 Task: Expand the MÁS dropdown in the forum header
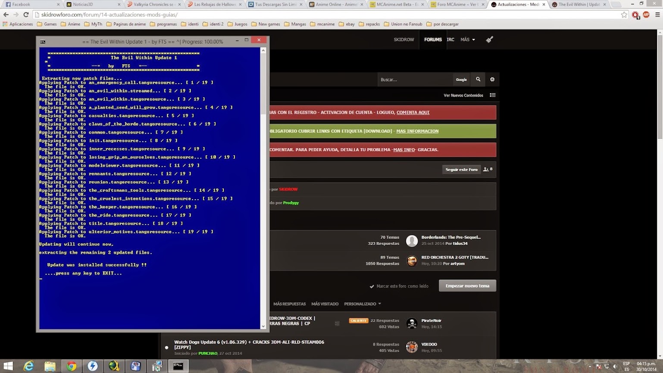pos(467,40)
